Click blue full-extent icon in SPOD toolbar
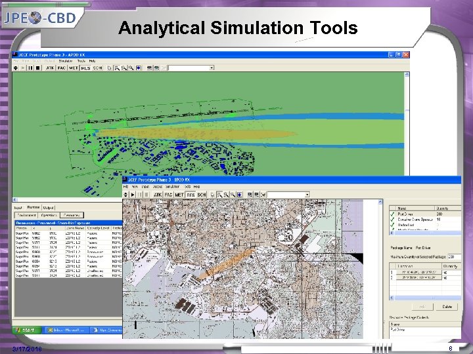 [240, 195]
